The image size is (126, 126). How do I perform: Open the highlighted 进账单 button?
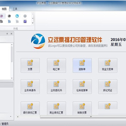pyautogui.click(x=82, y=65)
